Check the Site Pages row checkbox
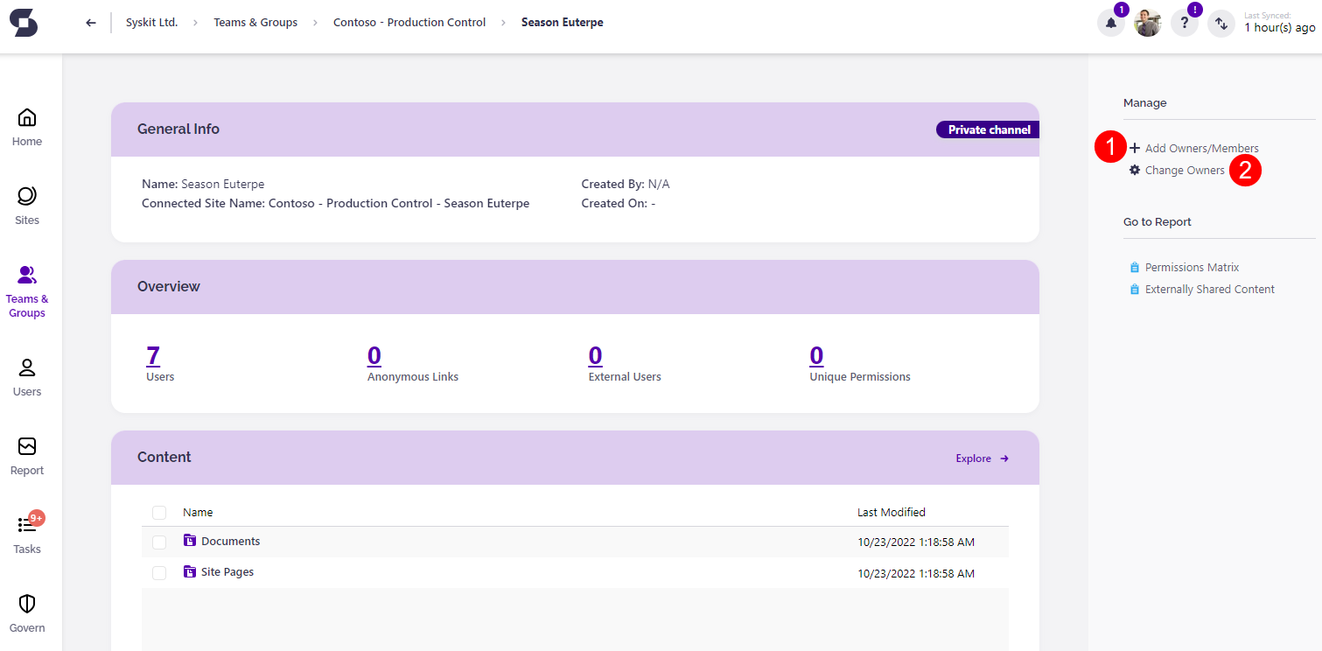 158,573
